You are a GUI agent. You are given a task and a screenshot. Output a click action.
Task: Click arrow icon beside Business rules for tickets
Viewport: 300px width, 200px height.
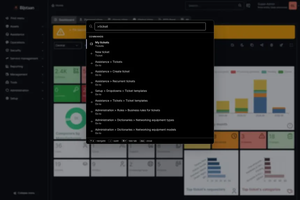[91, 112]
